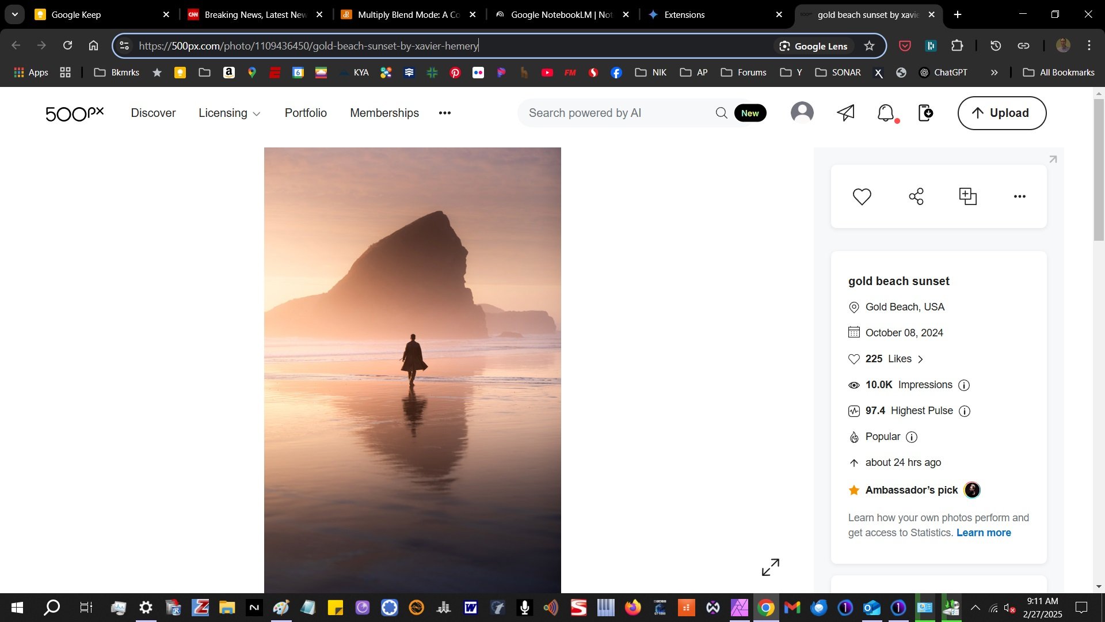The image size is (1105, 622).
Task: Open the photo's more options menu
Action: (x=1020, y=196)
